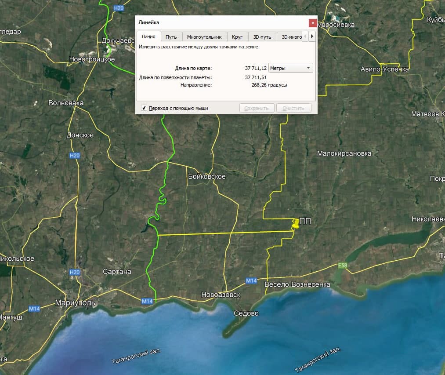
Task: Click the Новоазовск town label
Action: click(221, 295)
